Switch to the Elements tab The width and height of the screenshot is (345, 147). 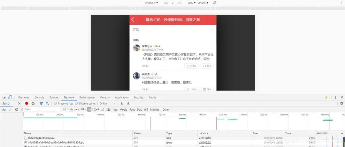point(24,97)
